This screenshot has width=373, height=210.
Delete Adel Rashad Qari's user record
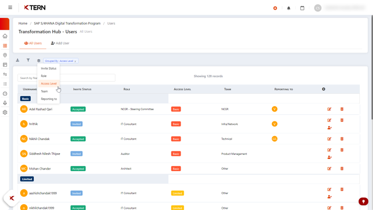[x=342, y=109]
